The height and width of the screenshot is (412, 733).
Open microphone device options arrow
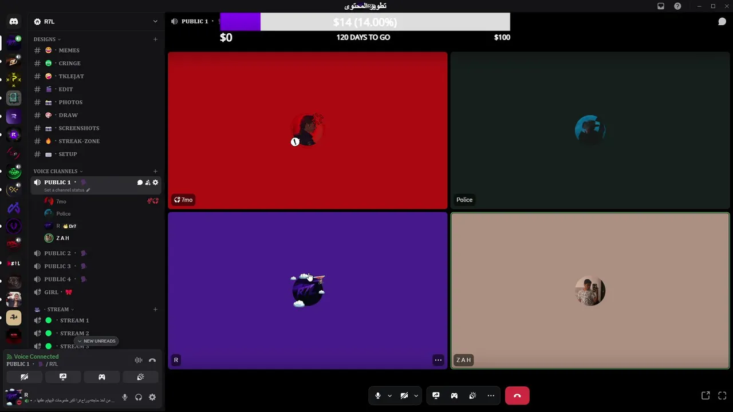(389, 395)
